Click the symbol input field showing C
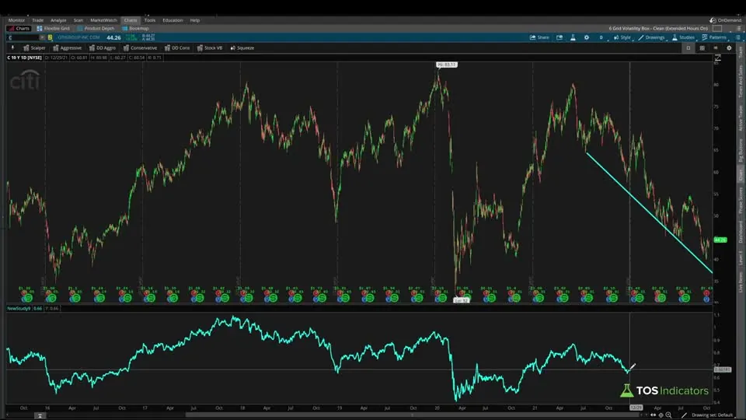The width and height of the screenshot is (746, 420). (x=23, y=37)
